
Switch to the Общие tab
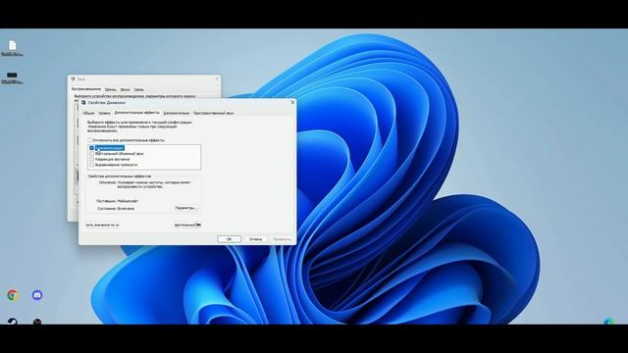click(x=88, y=114)
